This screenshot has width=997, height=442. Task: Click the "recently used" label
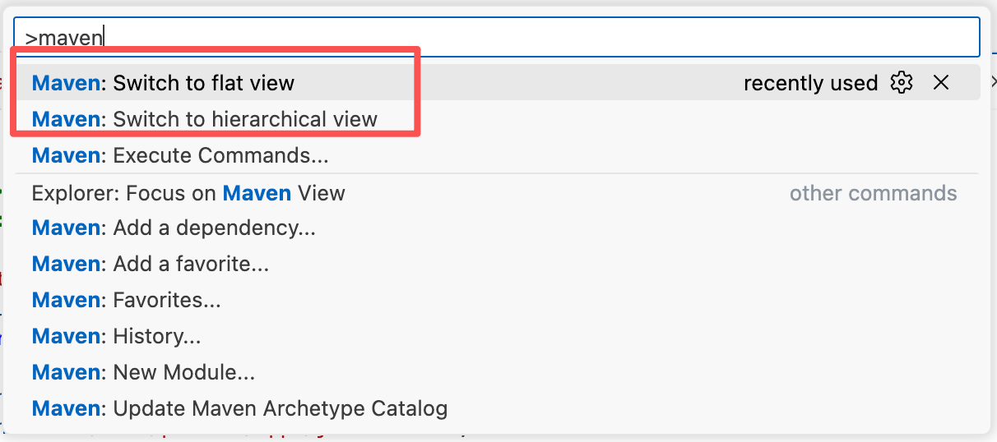tap(810, 83)
